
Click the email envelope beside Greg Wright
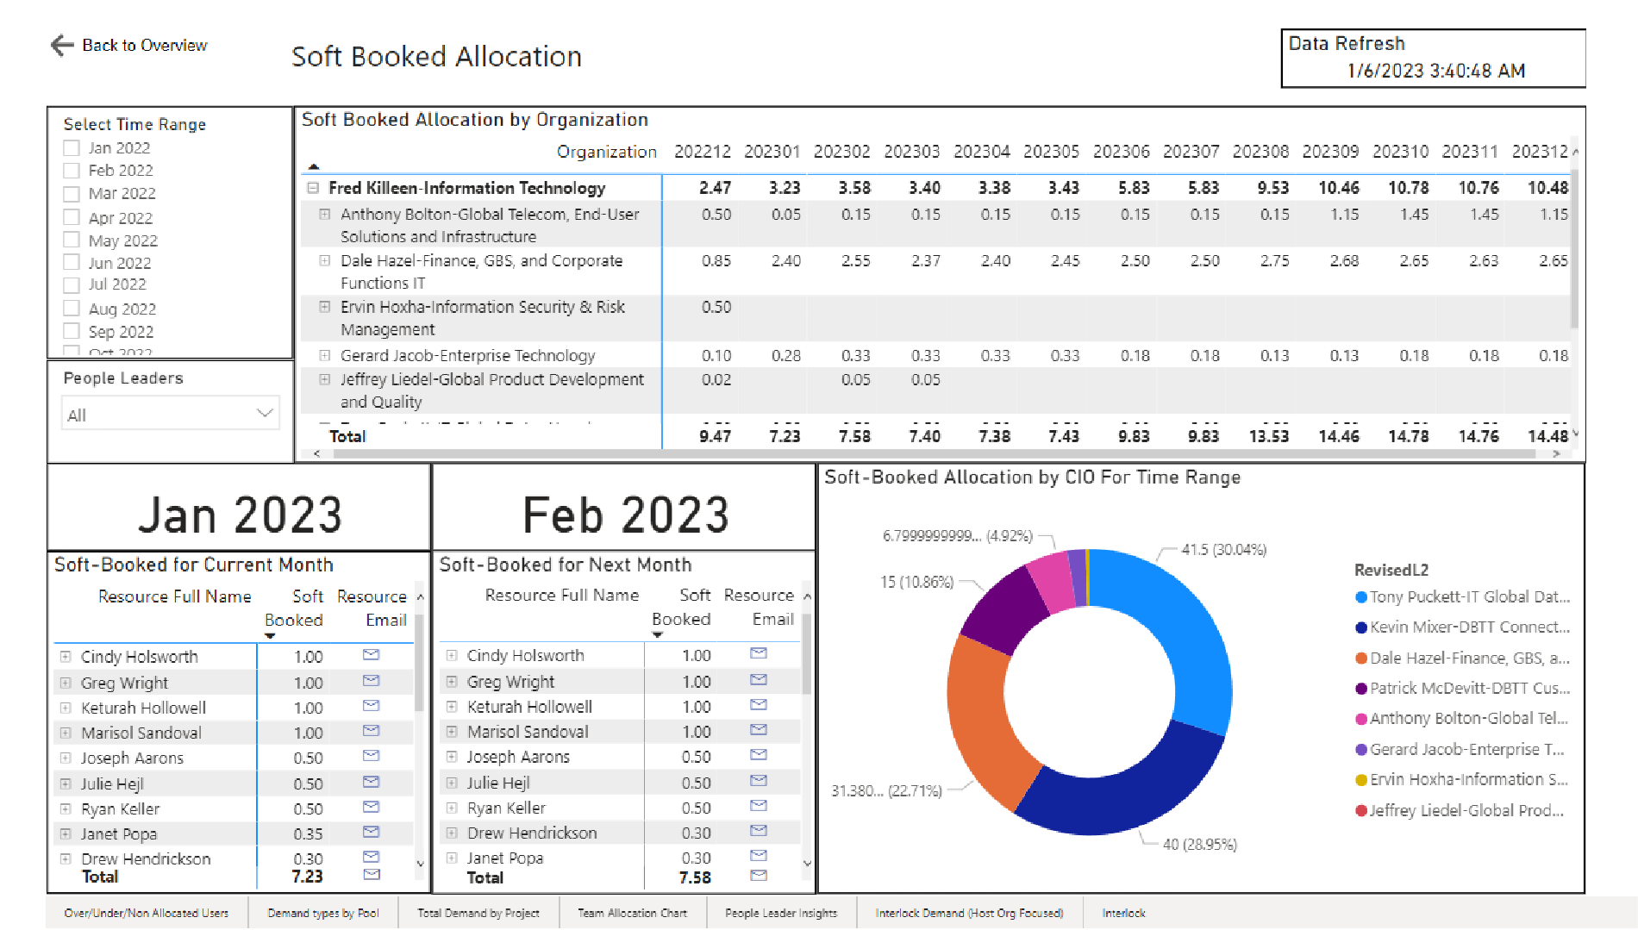(x=371, y=680)
